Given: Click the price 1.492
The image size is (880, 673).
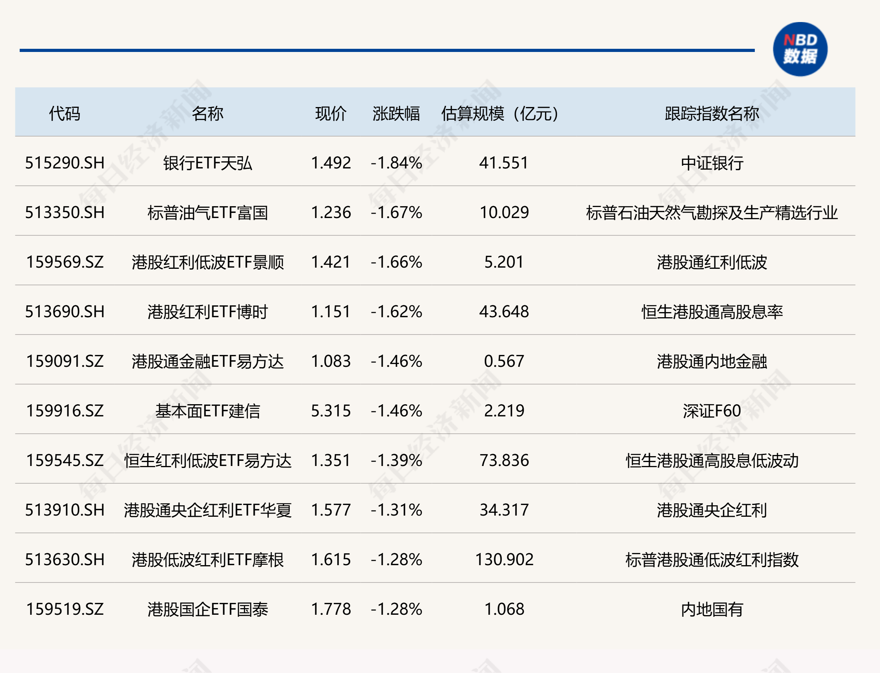Looking at the screenshot, I should coord(331,163).
